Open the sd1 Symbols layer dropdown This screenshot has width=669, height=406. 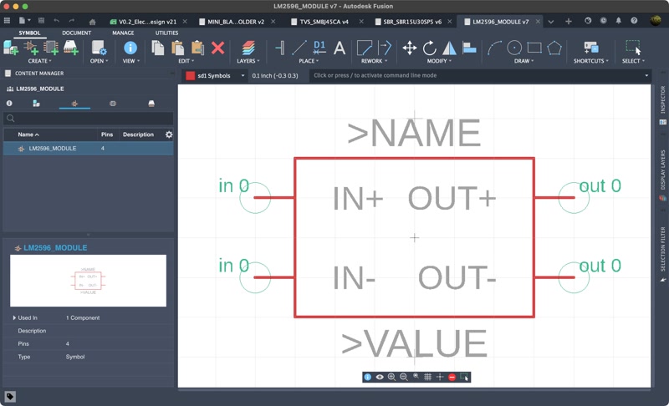(214, 75)
